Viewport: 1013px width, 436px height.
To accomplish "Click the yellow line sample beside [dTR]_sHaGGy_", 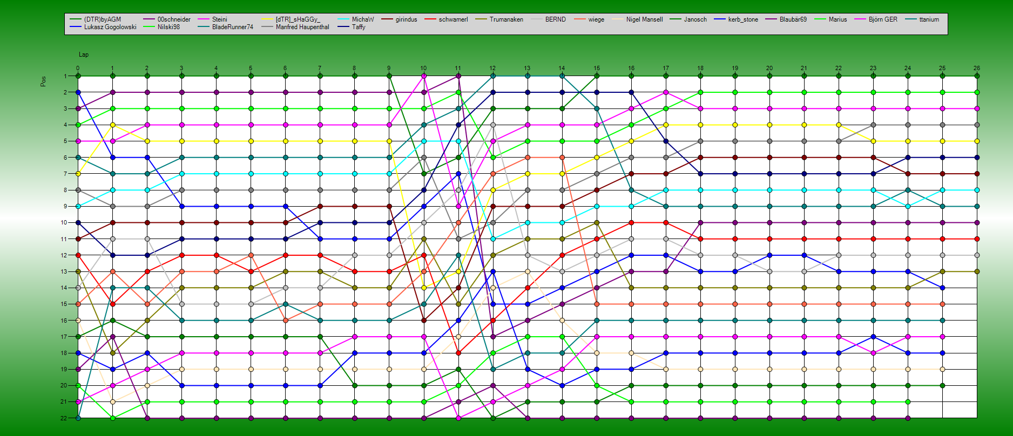I will (x=267, y=19).
